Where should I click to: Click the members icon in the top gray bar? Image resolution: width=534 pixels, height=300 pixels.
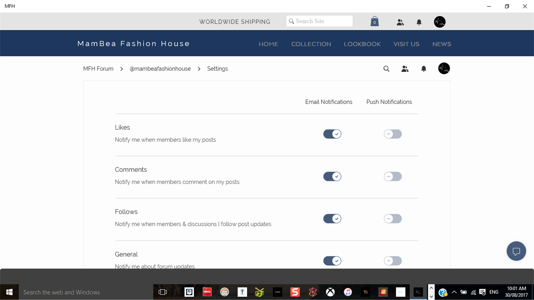pos(400,22)
